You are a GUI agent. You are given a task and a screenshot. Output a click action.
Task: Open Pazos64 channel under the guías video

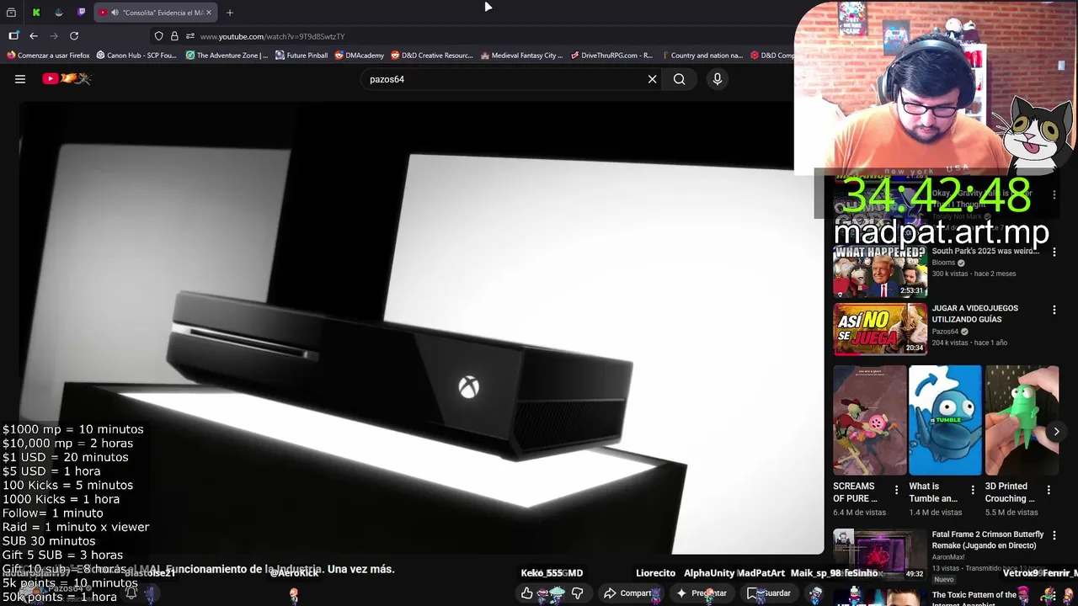click(x=945, y=332)
